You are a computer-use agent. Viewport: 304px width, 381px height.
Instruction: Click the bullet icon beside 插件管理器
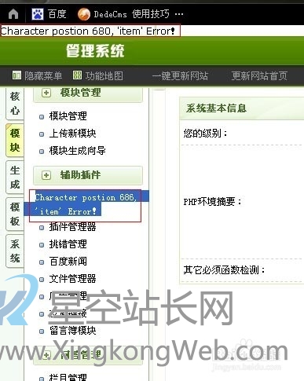point(42,228)
